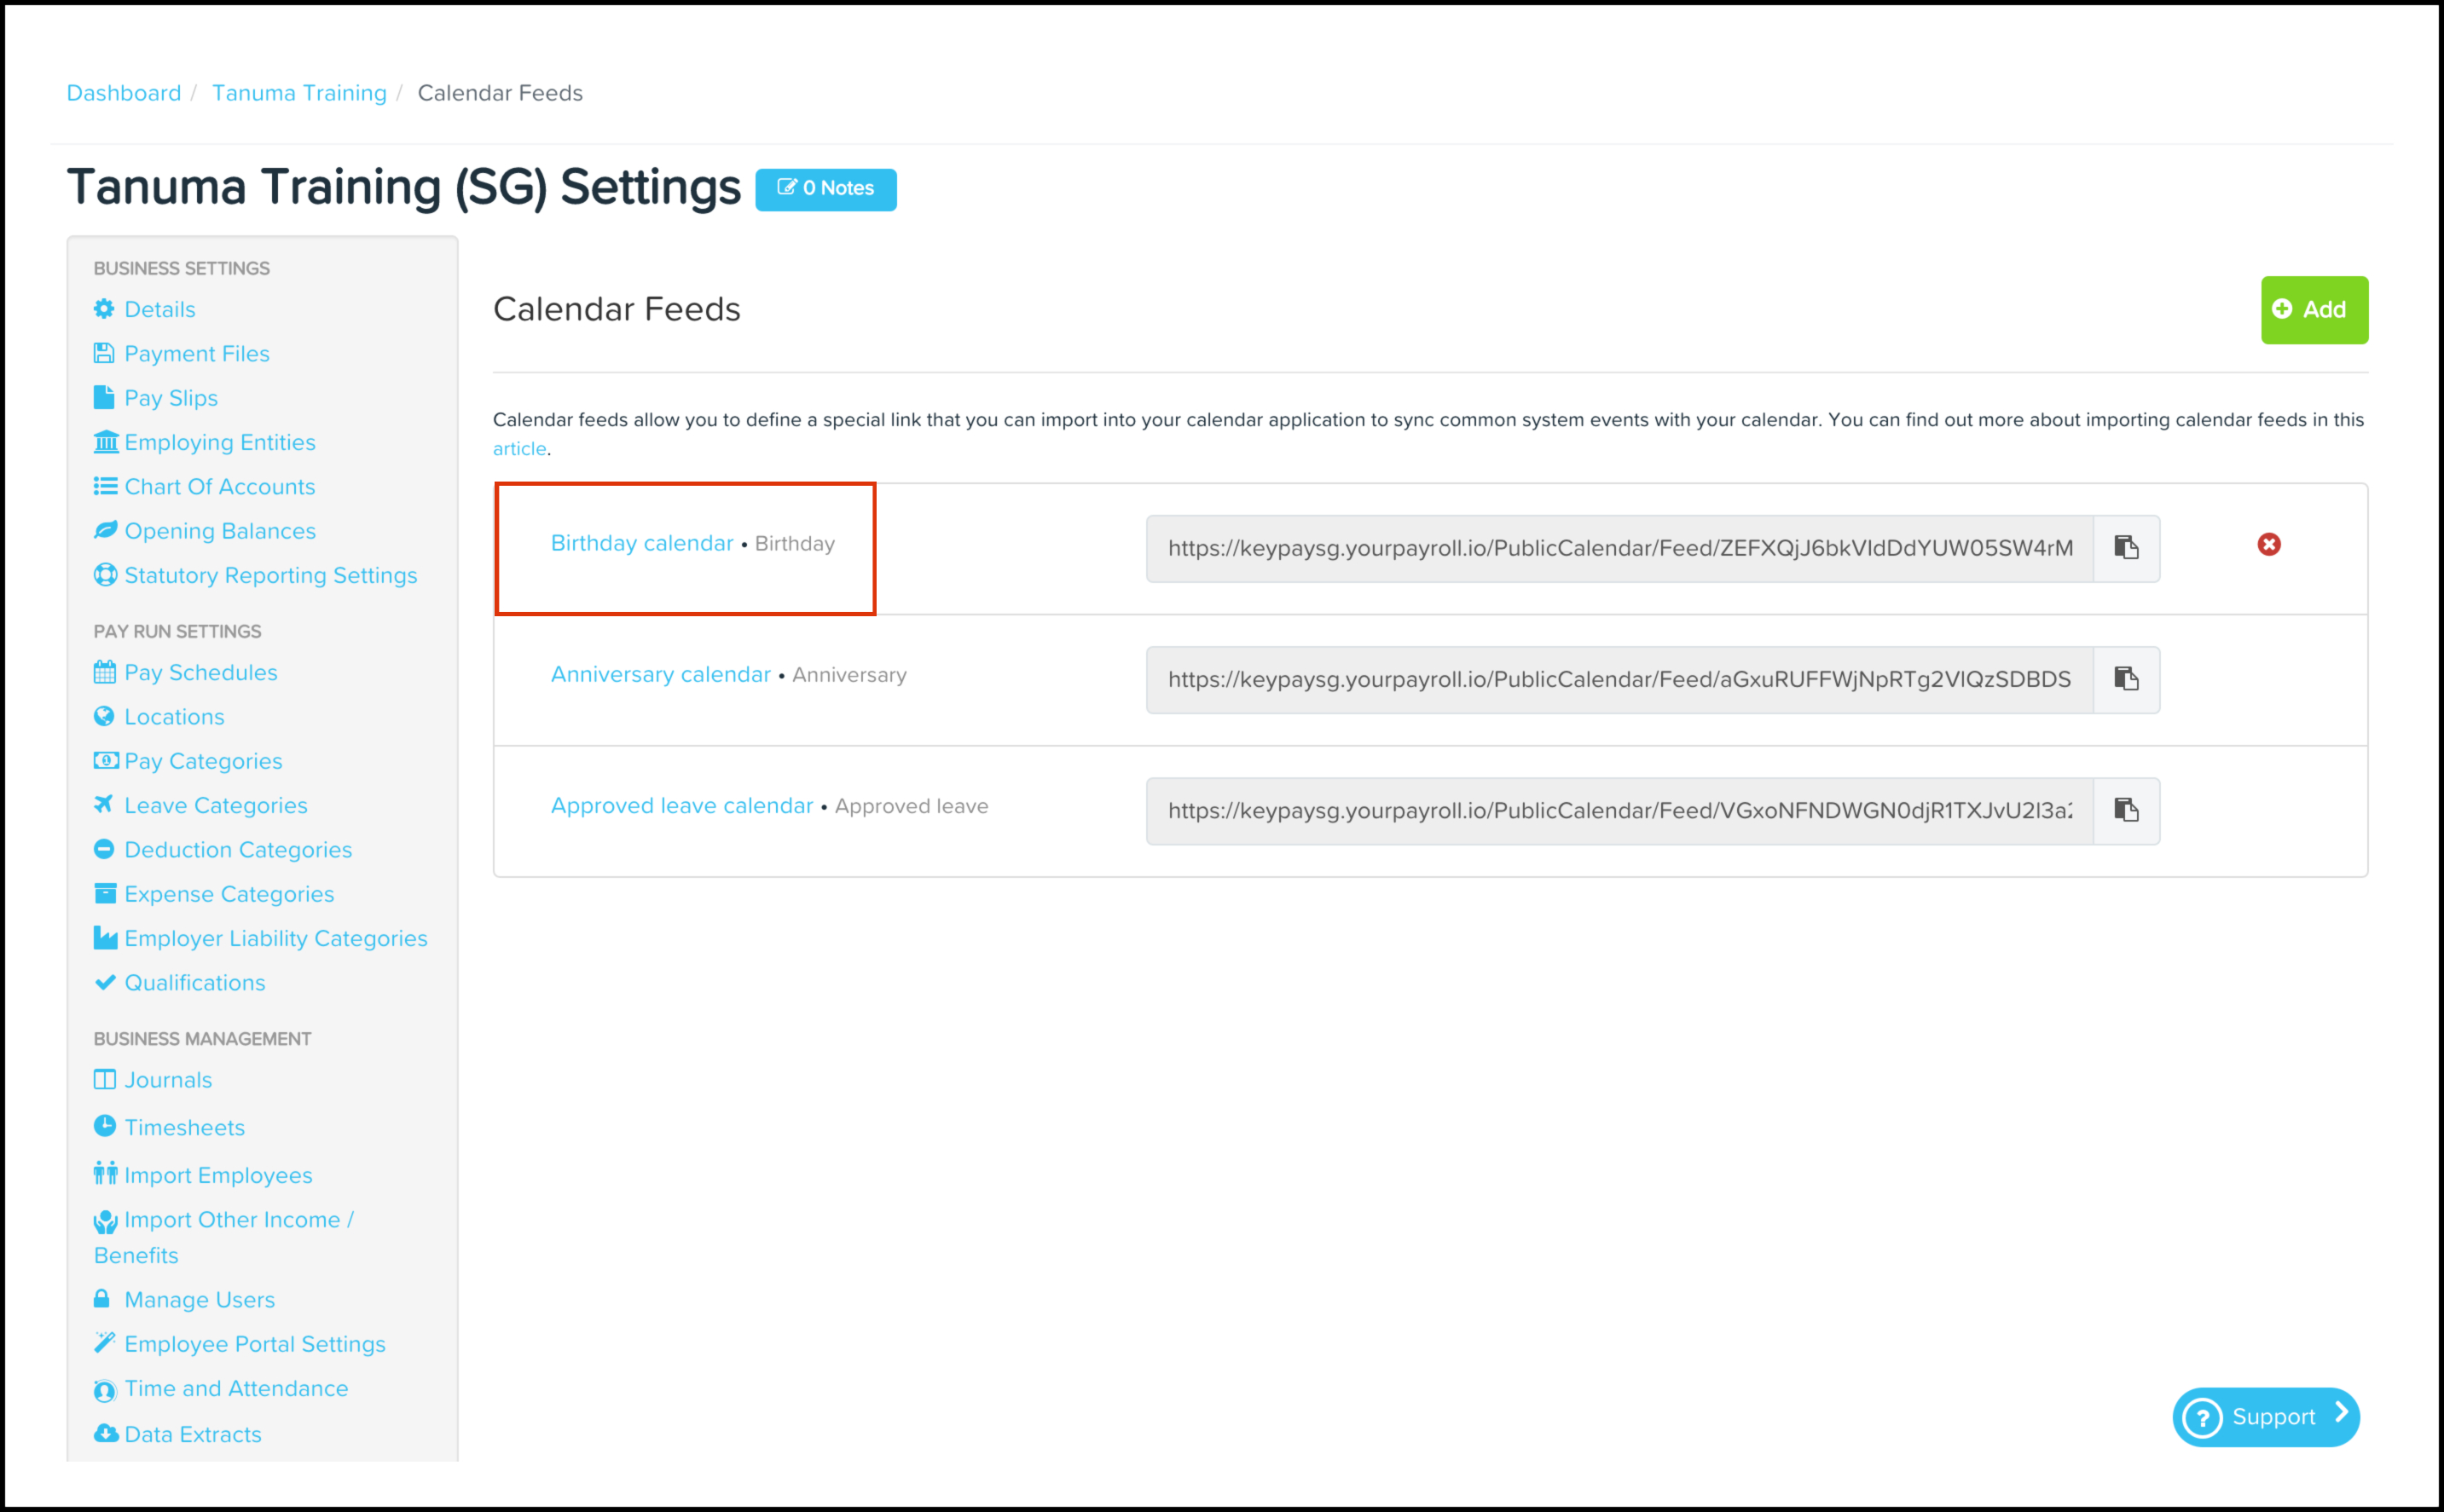2444x1512 pixels.
Task: Copy the Anniversary calendar feed URL
Action: coord(2126,679)
